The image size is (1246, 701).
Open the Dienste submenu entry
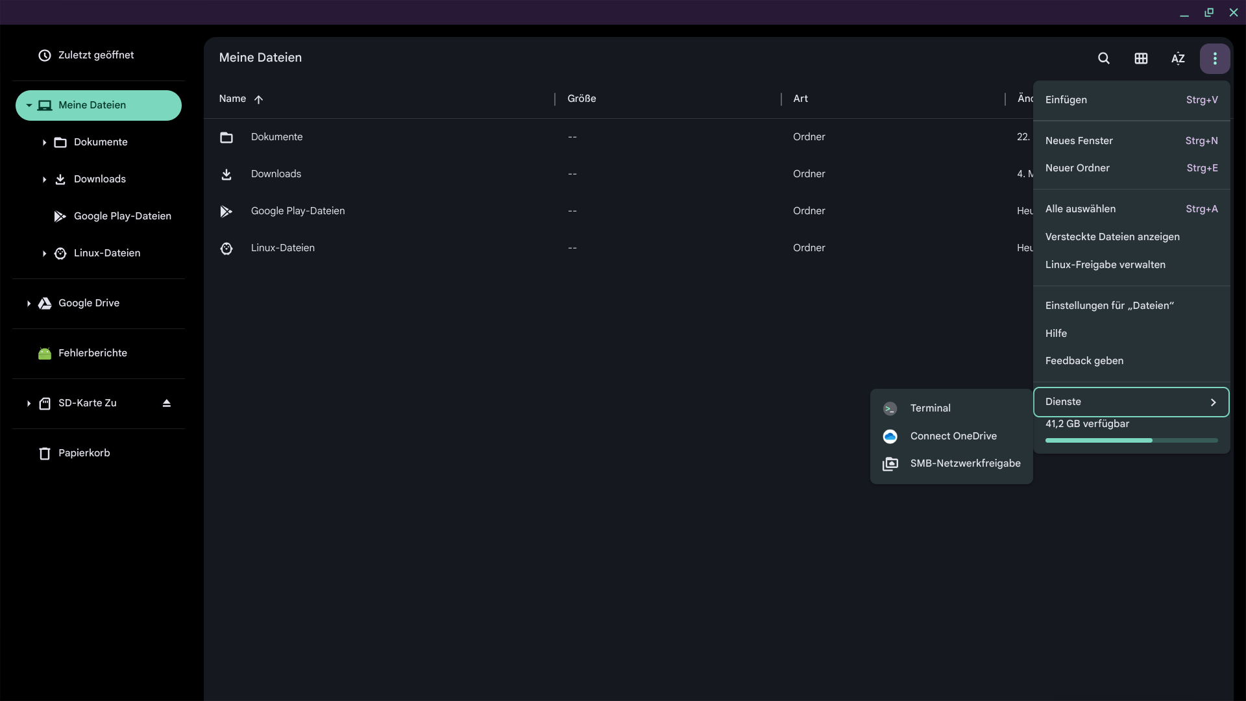pyautogui.click(x=1130, y=402)
